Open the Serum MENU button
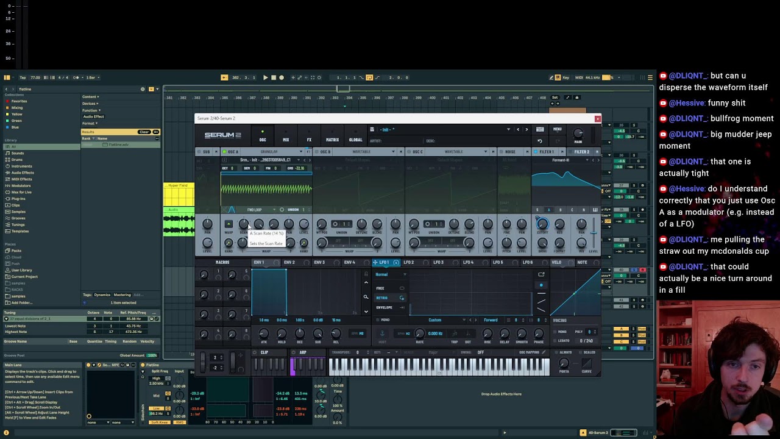 tap(557, 129)
